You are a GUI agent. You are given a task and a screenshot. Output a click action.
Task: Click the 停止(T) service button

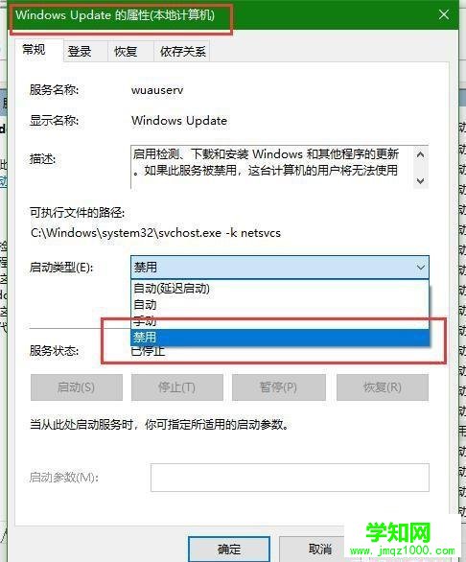[177, 387]
